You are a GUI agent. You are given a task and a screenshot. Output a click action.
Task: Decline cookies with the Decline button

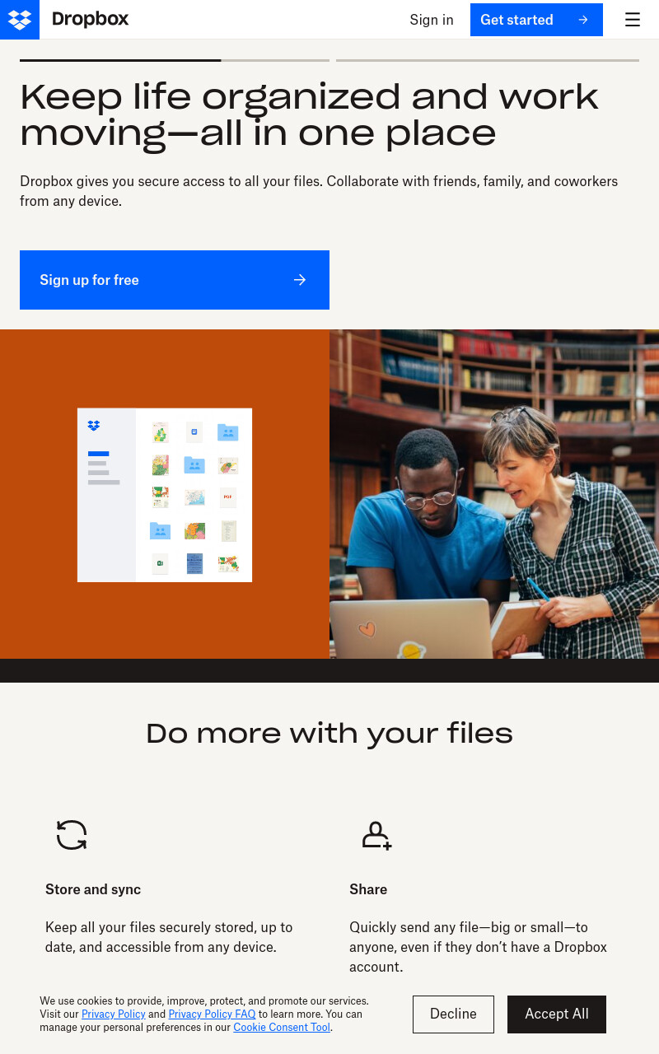tap(453, 1014)
